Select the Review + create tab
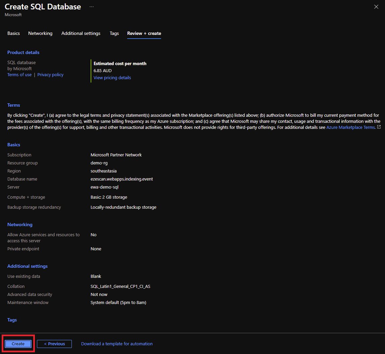Screen dimensions: 385x354 click(x=144, y=33)
